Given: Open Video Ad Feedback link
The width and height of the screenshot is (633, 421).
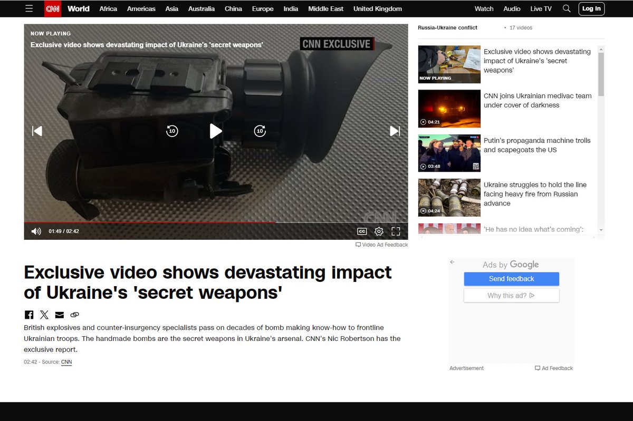Looking at the screenshot, I should [382, 244].
